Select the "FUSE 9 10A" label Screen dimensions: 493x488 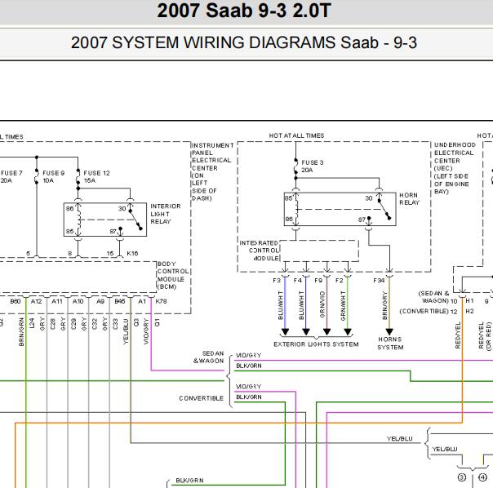pyautogui.click(x=53, y=177)
